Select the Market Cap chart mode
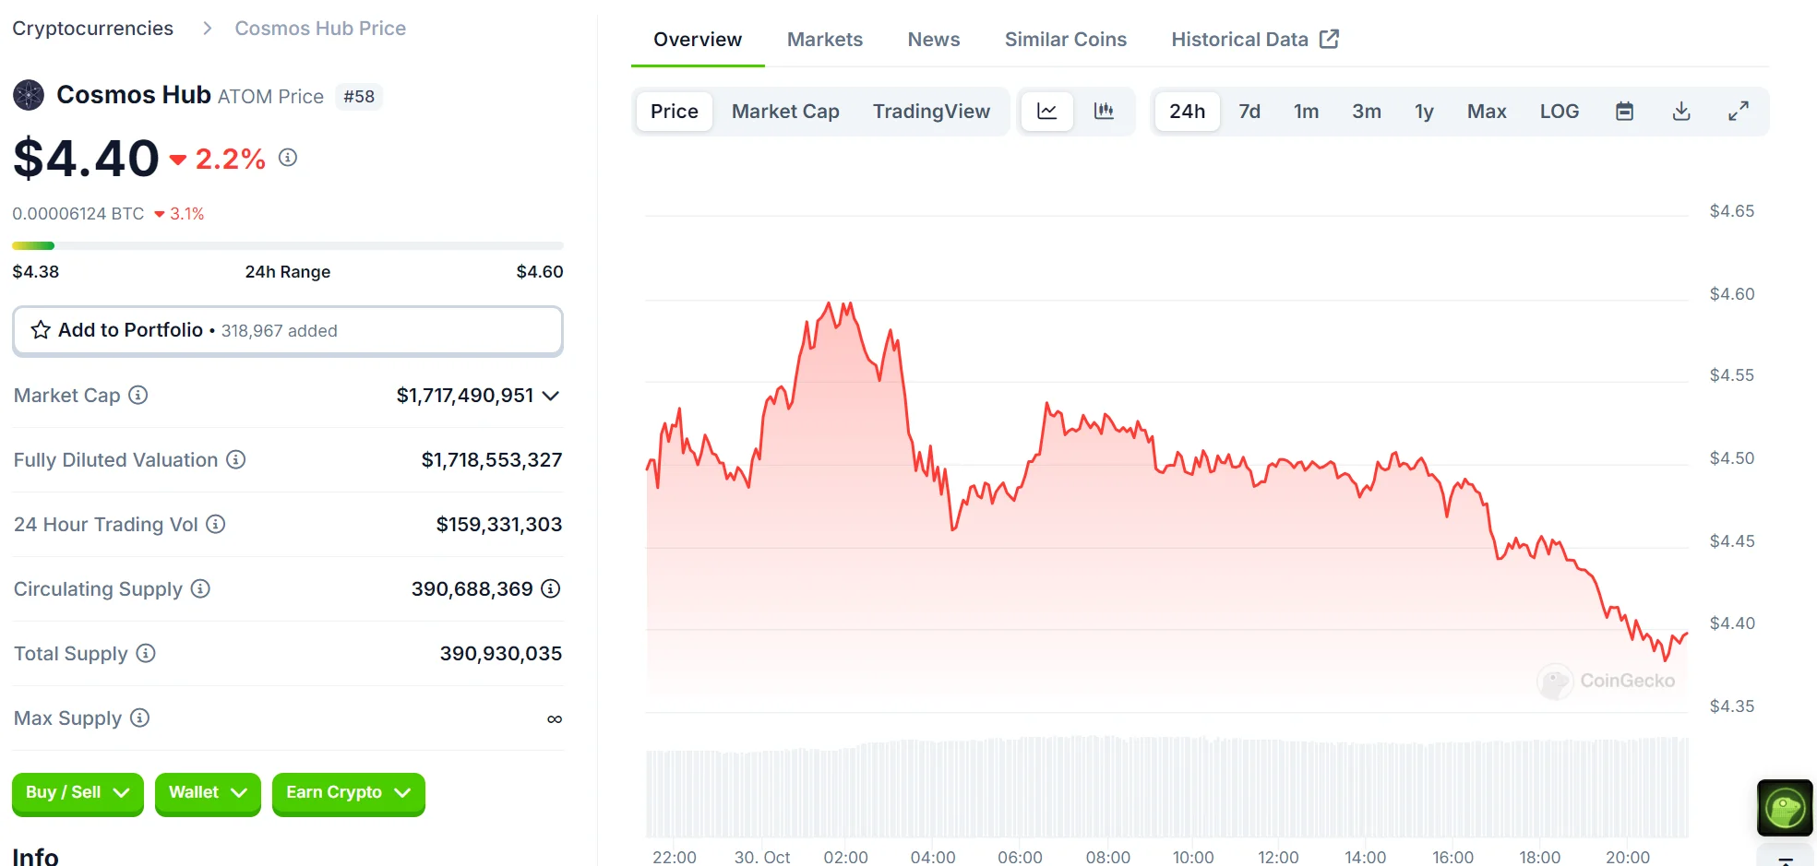The width and height of the screenshot is (1817, 866). [784, 112]
